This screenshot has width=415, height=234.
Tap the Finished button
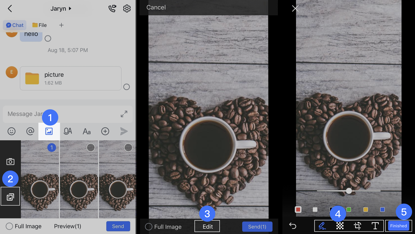click(x=398, y=226)
